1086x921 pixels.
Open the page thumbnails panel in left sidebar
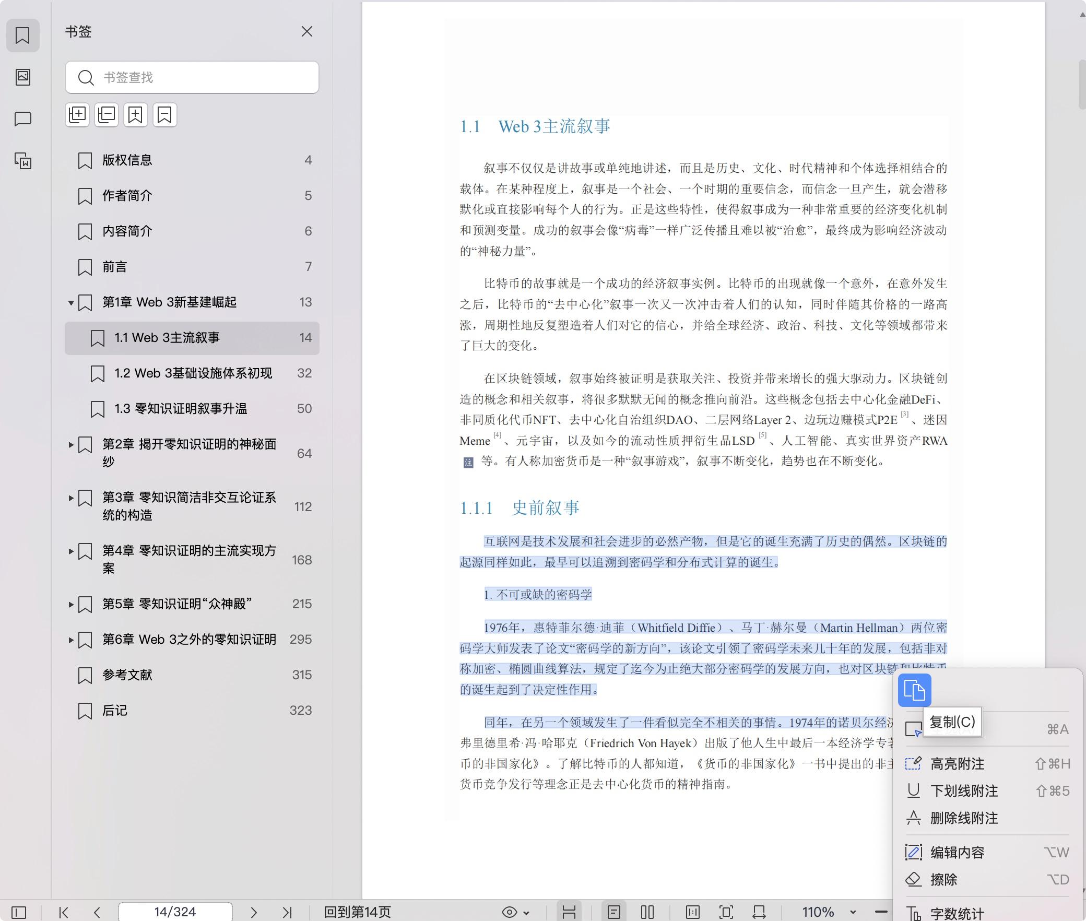tap(23, 77)
